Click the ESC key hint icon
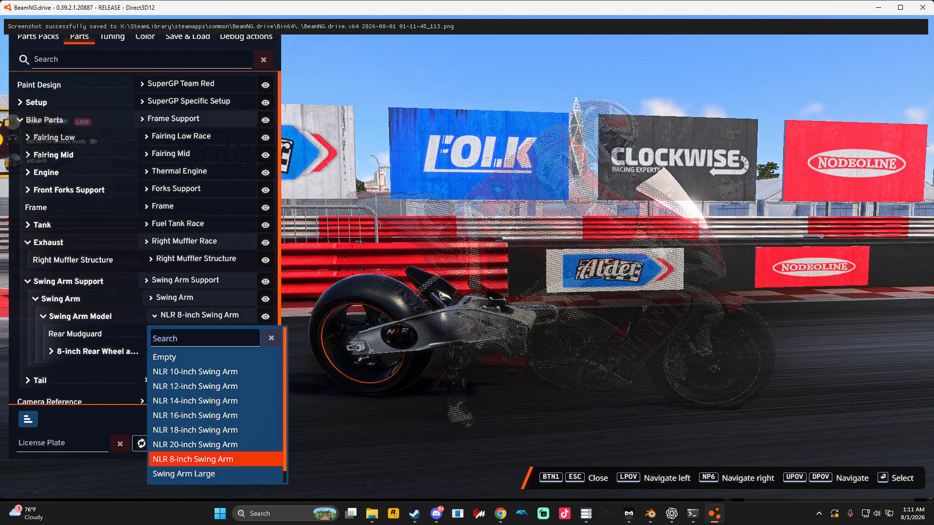934x525 pixels. pyautogui.click(x=575, y=477)
